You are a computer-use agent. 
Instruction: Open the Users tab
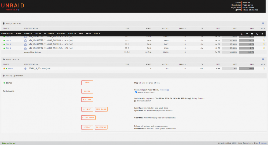click(38, 34)
